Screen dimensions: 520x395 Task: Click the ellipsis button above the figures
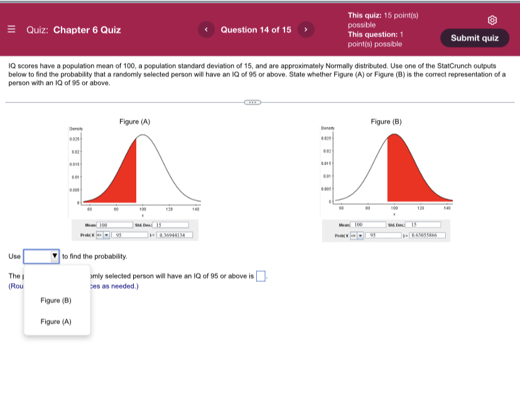[x=252, y=101]
